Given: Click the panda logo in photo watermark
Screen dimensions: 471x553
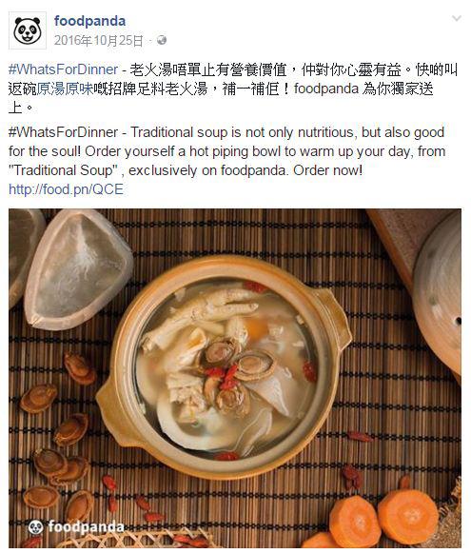Looking at the screenshot, I should pos(35,527).
